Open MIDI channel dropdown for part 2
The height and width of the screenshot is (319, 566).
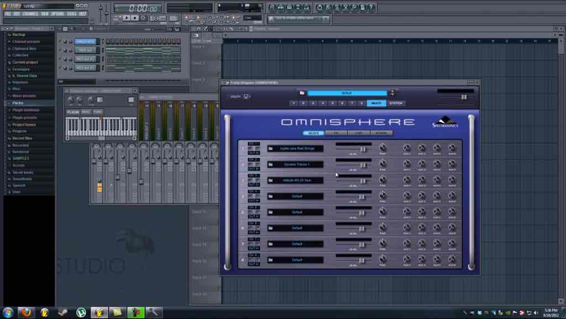(x=254, y=160)
